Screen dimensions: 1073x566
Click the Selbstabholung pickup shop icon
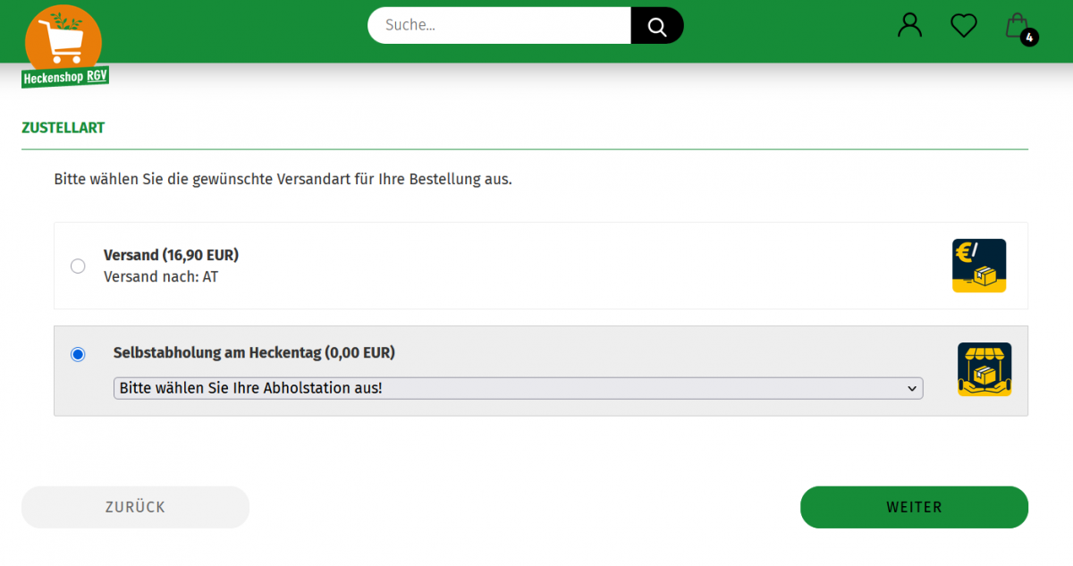(984, 369)
